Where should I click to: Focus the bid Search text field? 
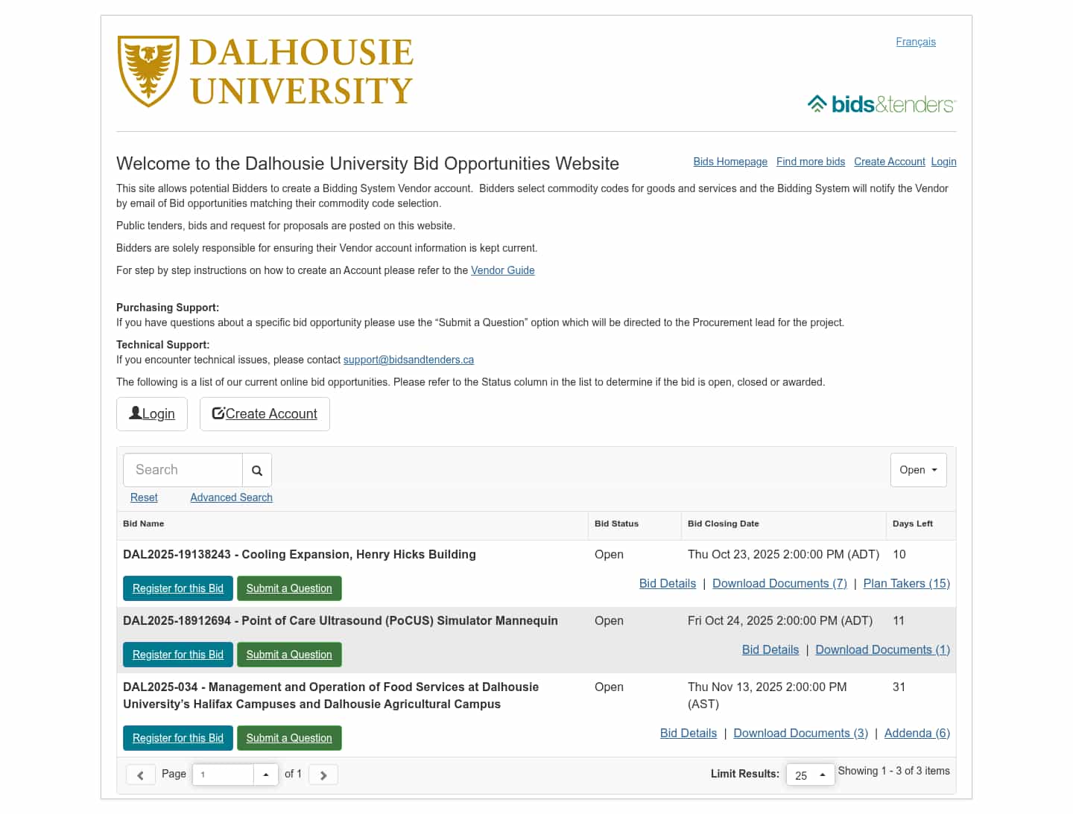tap(183, 470)
